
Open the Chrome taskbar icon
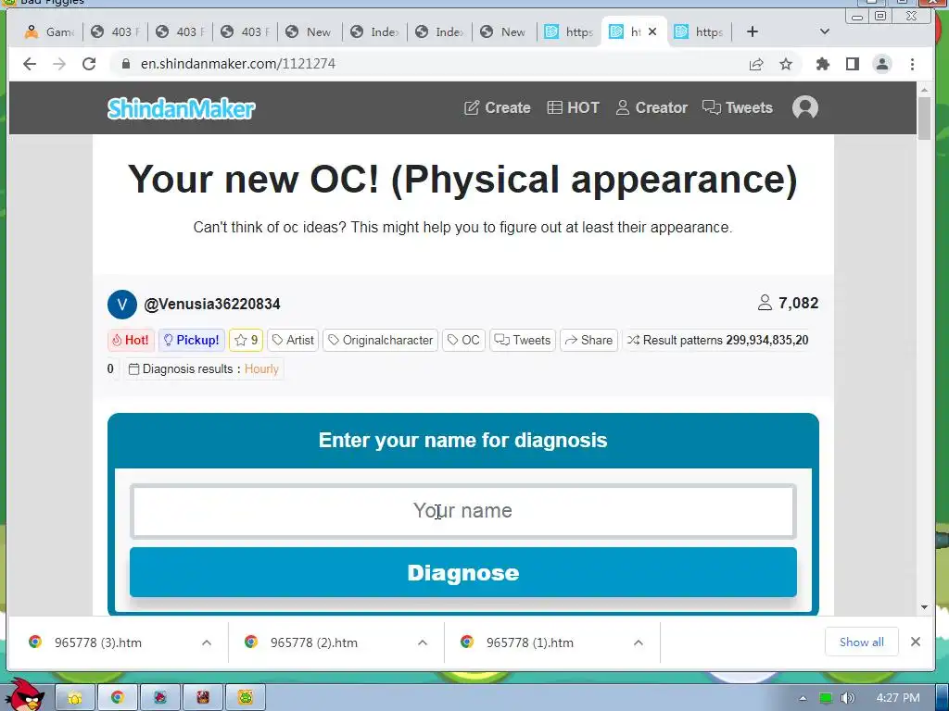pyautogui.click(x=118, y=698)
